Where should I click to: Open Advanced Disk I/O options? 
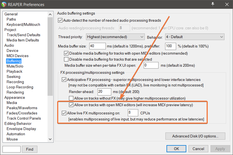195,136
